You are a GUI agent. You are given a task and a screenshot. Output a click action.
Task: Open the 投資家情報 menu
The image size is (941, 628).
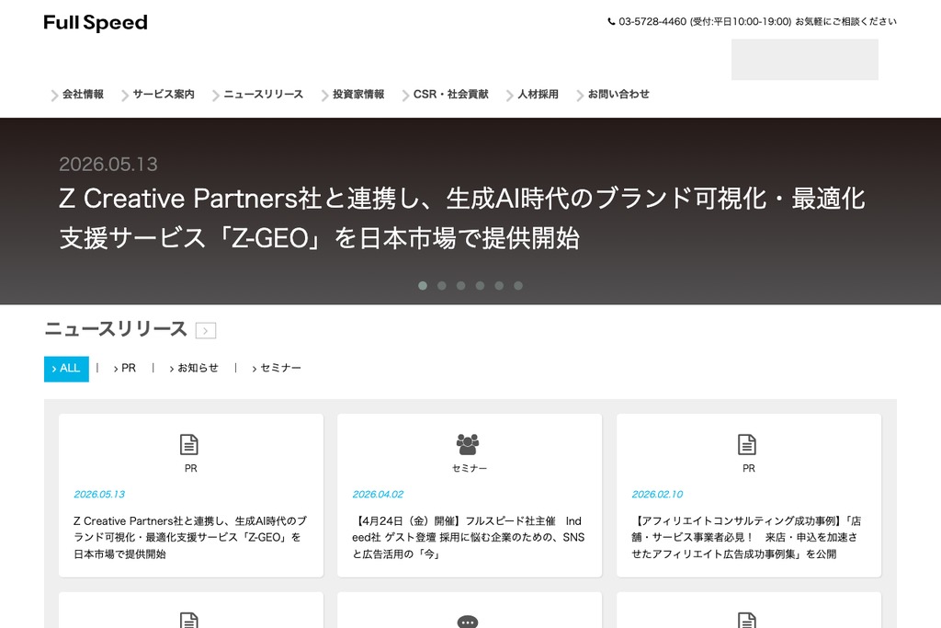coord(358,95)
